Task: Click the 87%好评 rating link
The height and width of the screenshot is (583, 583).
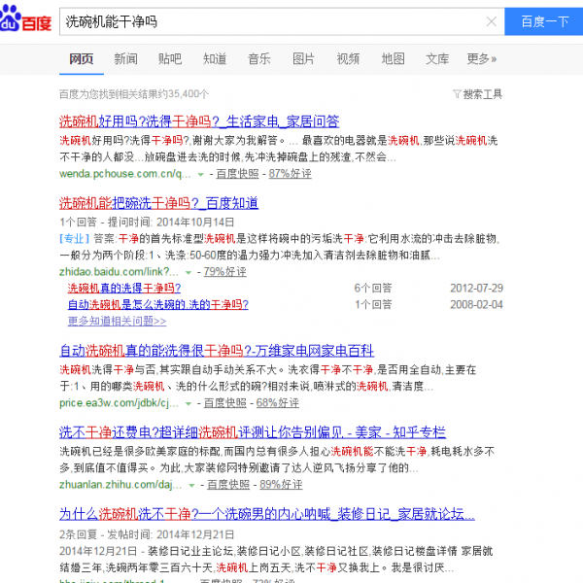Action: coord(290,174)
